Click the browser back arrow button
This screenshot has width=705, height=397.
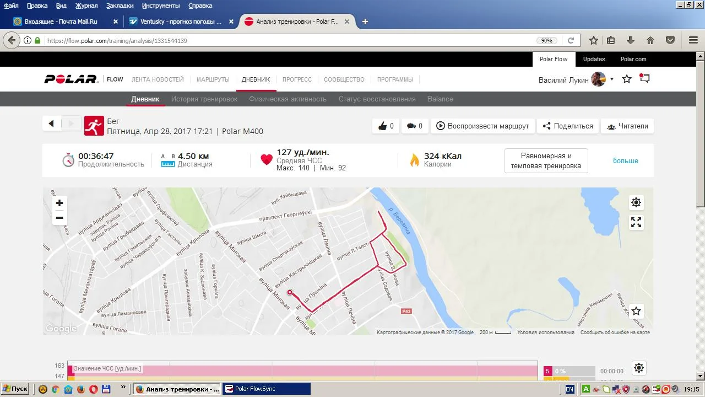click(x=11, y=40)
